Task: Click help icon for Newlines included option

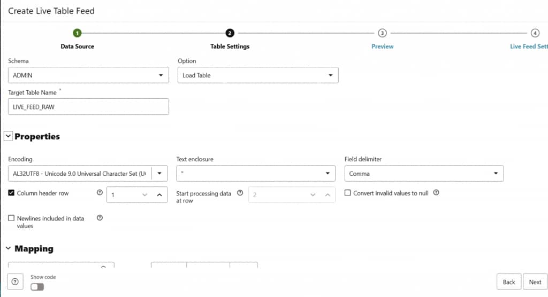Action: coord(100,218)
